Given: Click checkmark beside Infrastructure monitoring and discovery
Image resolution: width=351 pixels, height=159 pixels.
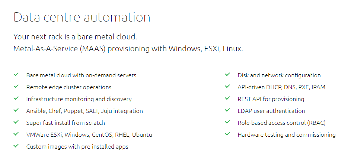Looking at the screenshot, I should pyautogui.click(x=16, y=98).
